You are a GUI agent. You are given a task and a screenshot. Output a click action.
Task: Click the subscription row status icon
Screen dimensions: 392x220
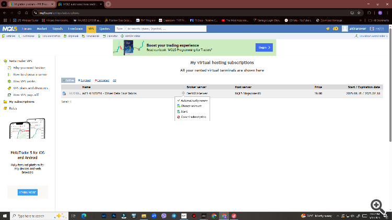point(64,93)
